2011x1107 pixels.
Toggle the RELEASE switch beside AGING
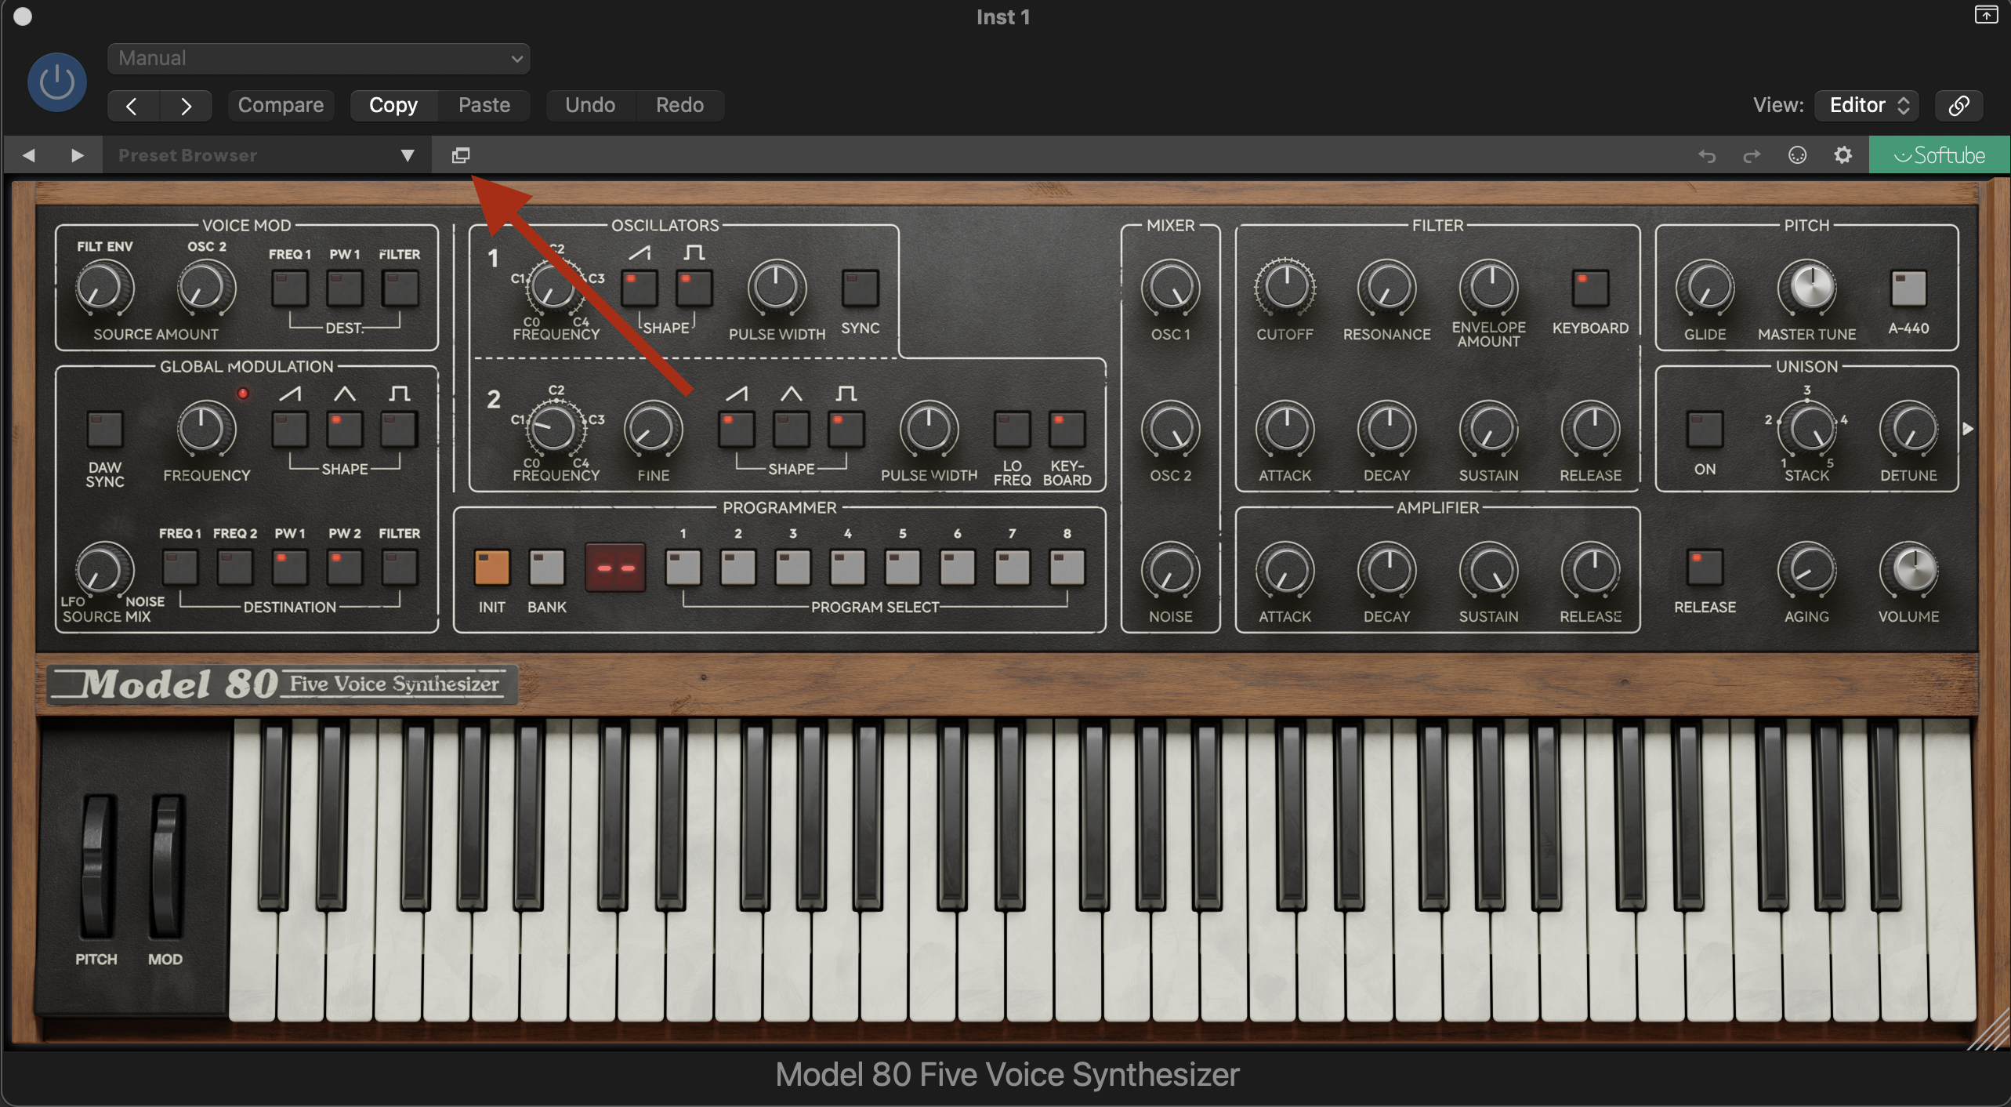tap(1705, 568)
